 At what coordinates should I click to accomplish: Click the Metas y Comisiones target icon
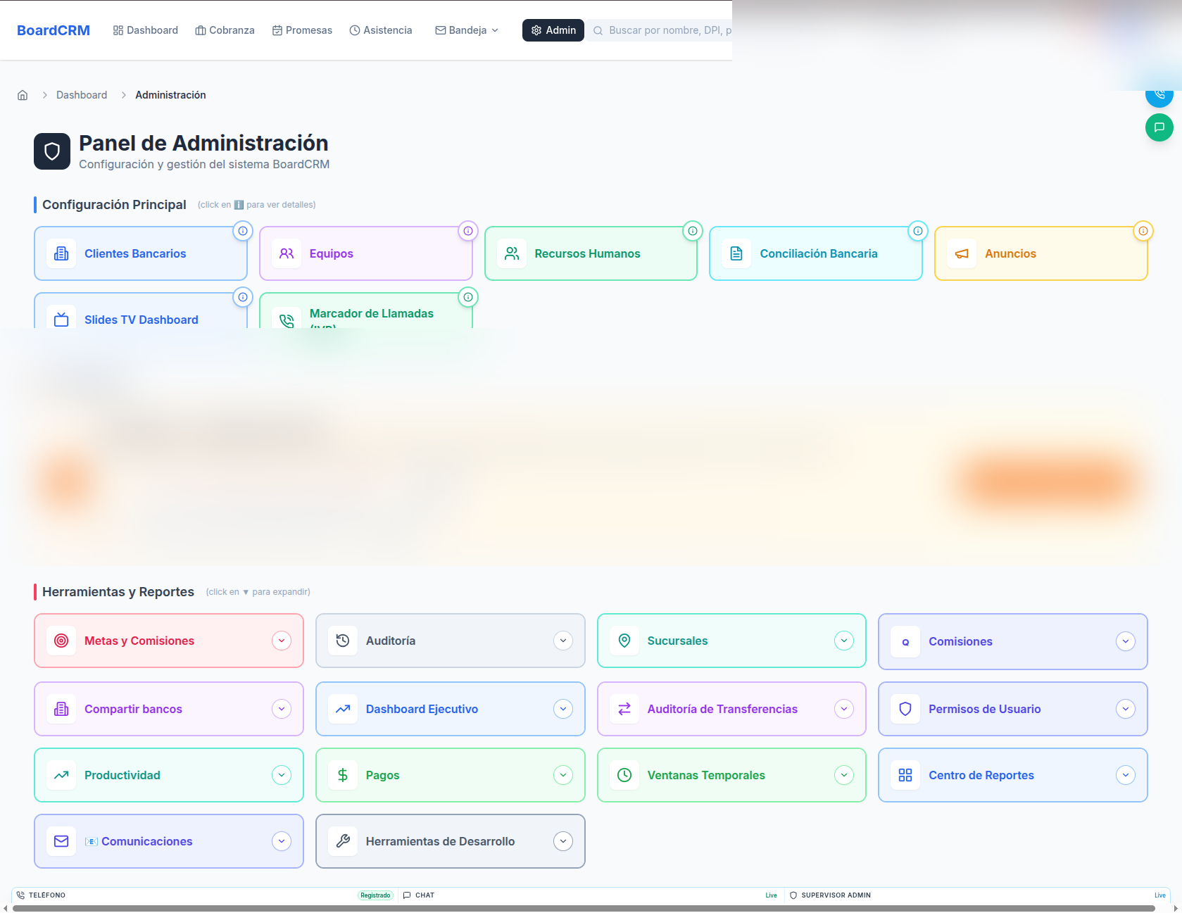61,641
